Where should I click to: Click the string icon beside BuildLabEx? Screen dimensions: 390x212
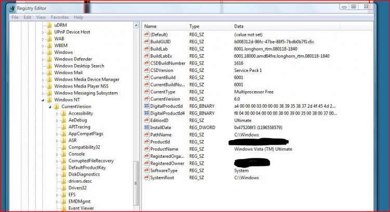click(x=147, y=56)
